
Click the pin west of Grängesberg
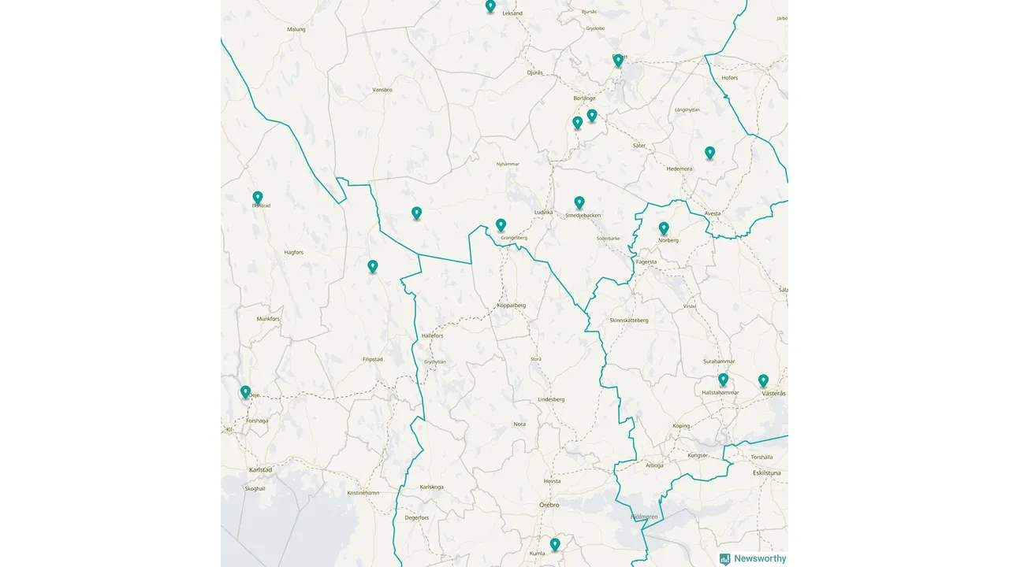point(416,213)
